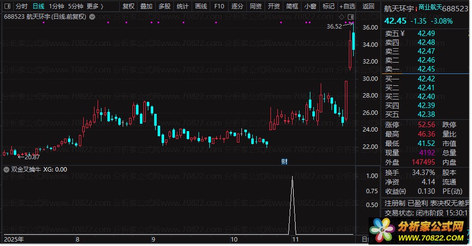The width and height of the screenshot is (472, 246).
Task: Switch to 简框 simple frame
Action: coord(292,6)
